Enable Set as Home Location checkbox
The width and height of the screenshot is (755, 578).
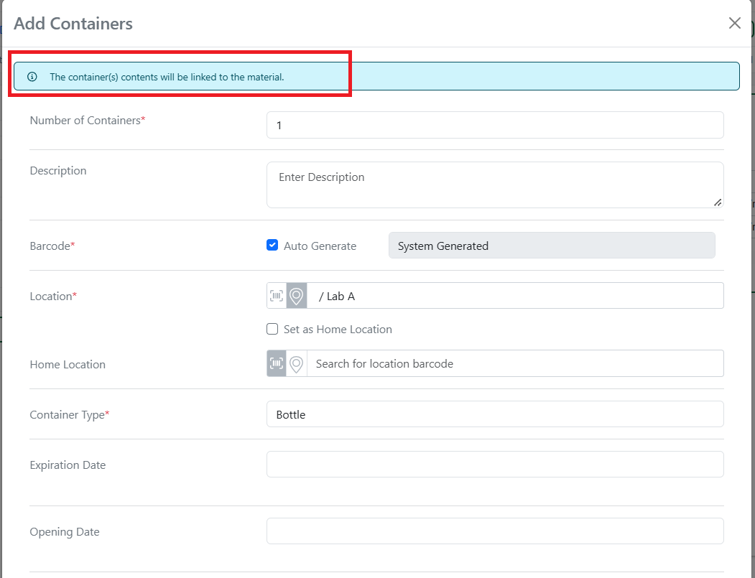272,329
